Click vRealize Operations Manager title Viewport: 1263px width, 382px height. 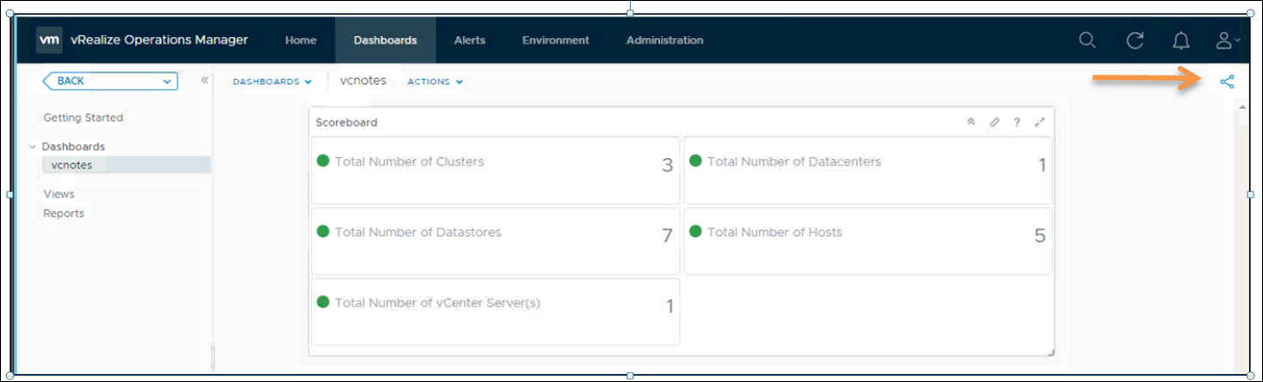point(159,39)
